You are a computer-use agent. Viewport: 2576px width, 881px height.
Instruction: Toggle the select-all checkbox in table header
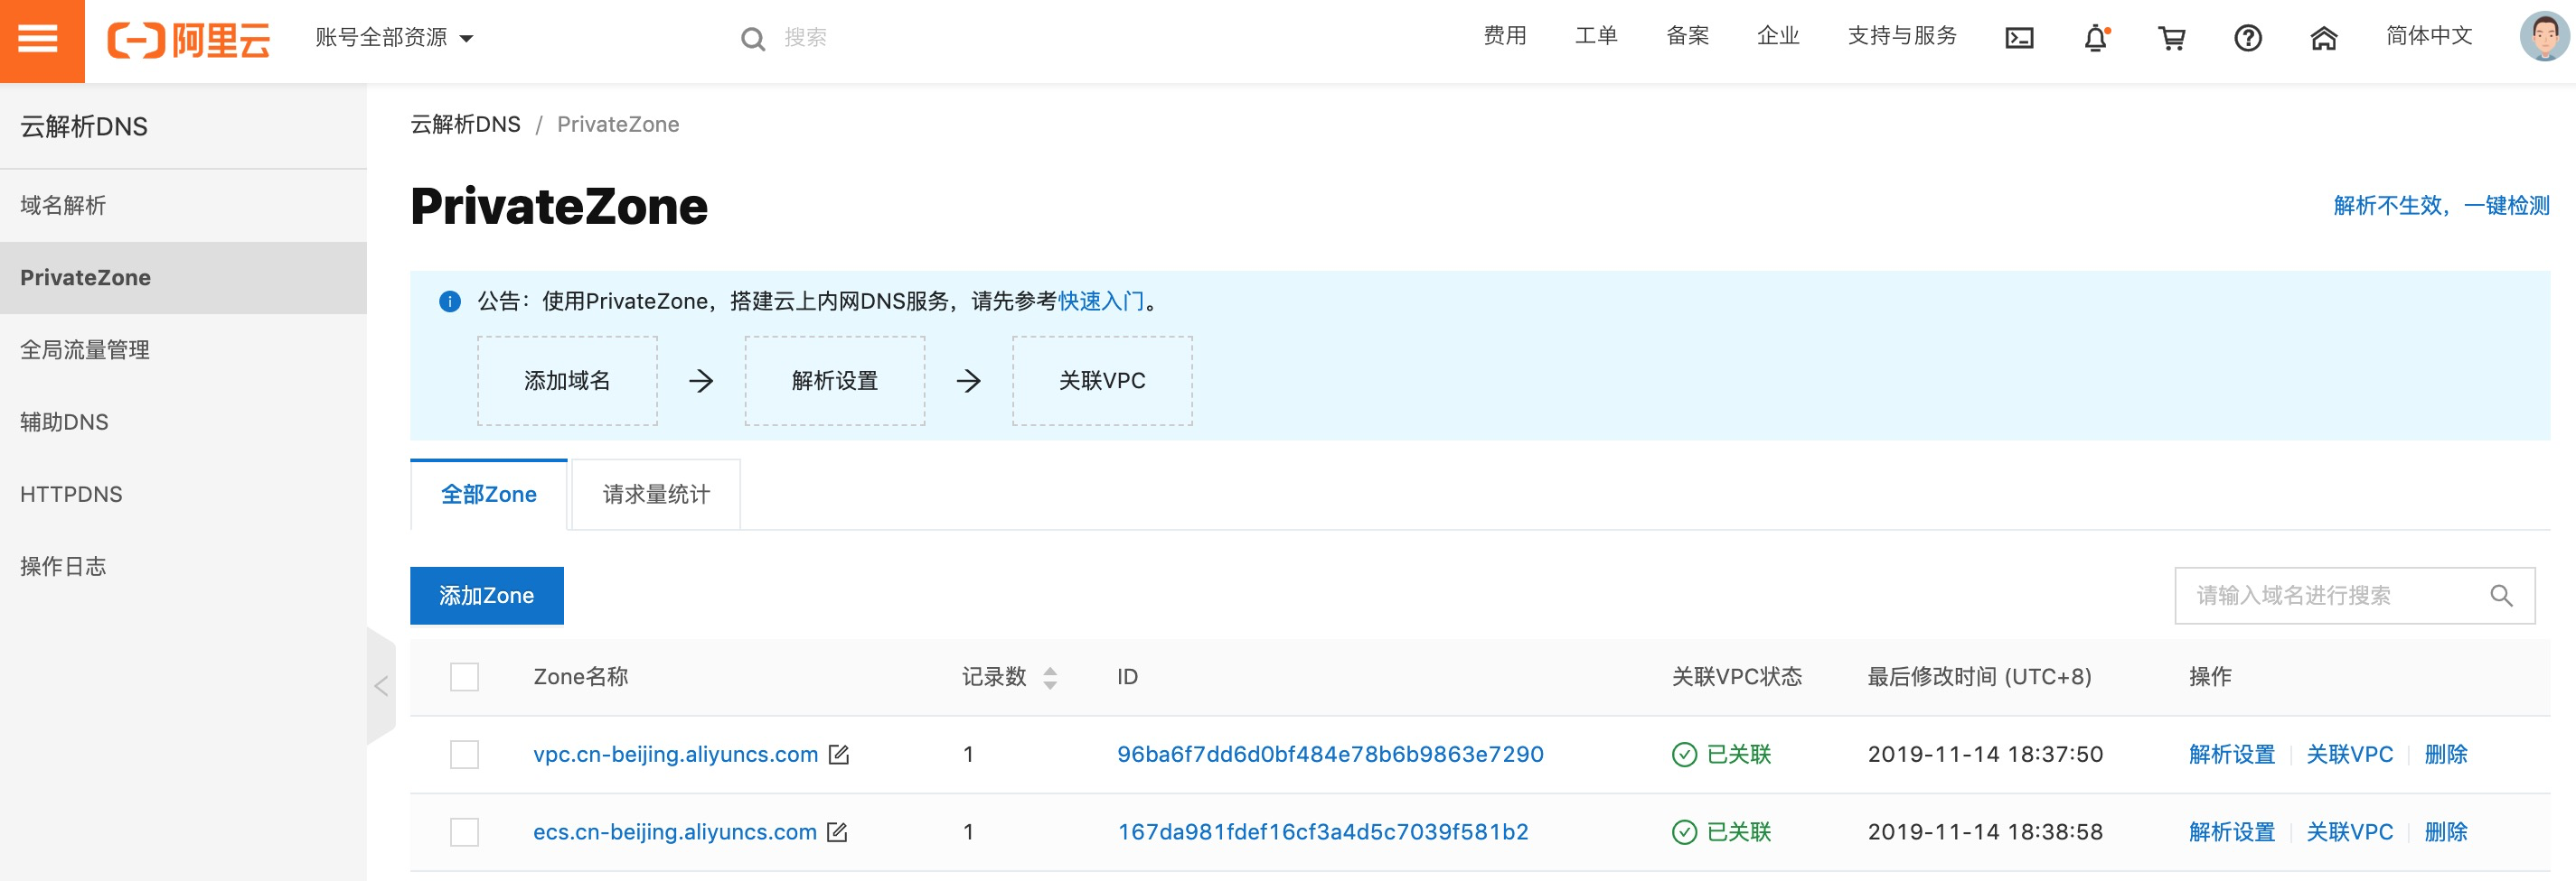point(464,677)
